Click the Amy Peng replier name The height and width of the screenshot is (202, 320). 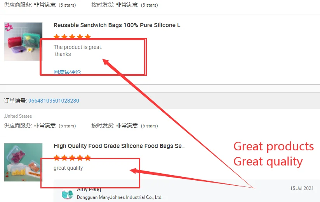[x=89, y=190]
